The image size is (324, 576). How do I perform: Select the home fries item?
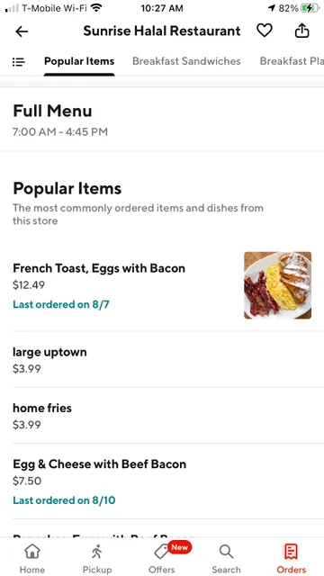click(162, 416)
